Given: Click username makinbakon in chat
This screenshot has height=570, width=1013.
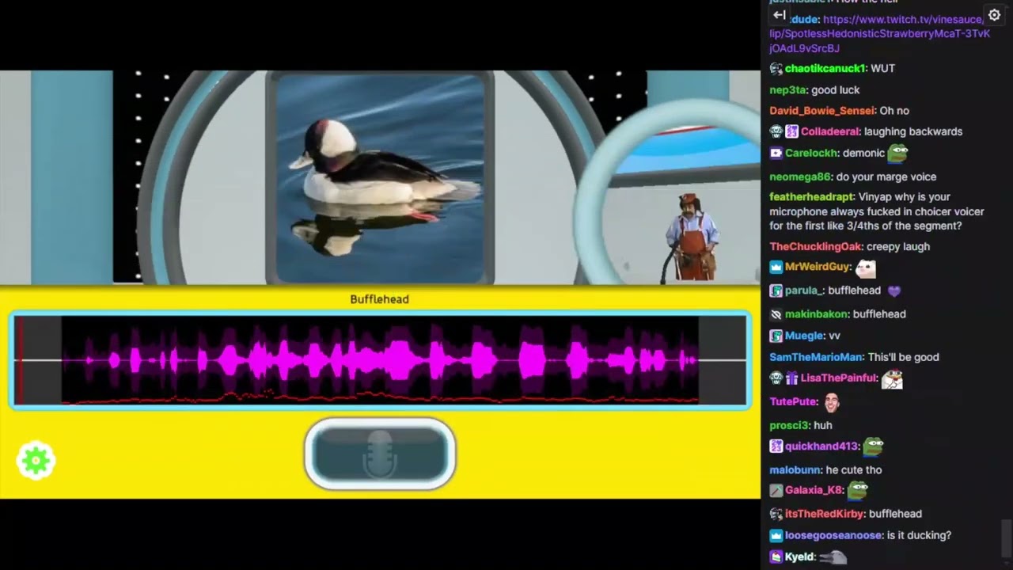Looking at the screenshot, I should [x=815, y=314].
